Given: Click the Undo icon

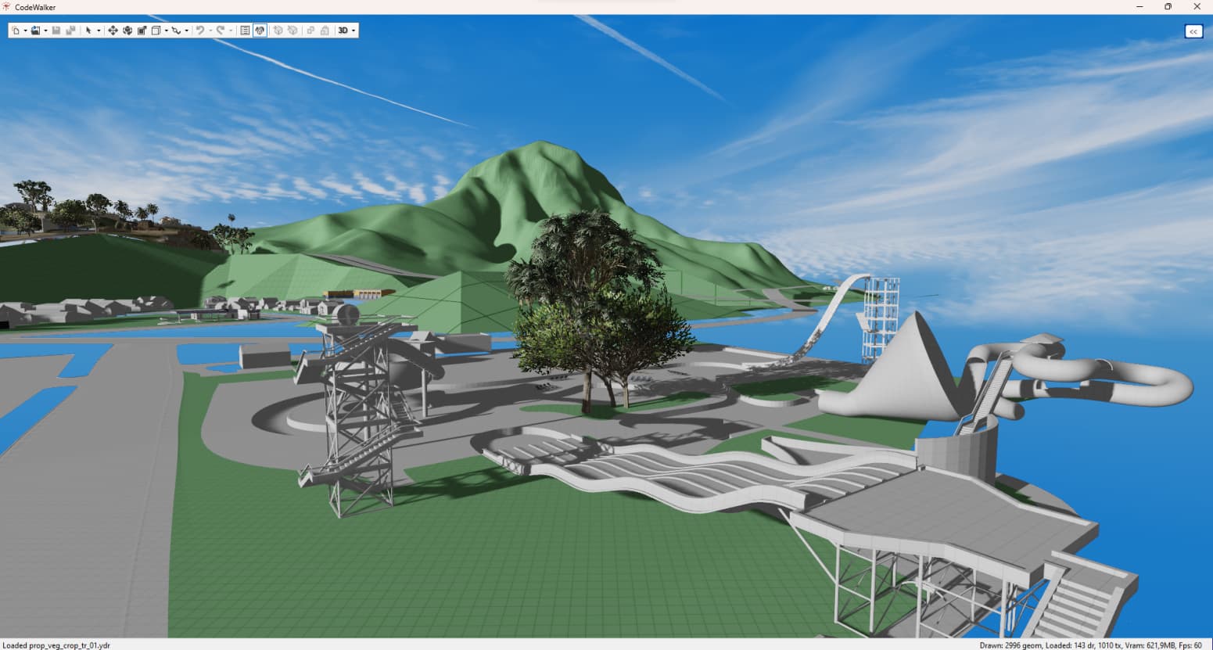Looking at the screenshot, I should (201, 31).
